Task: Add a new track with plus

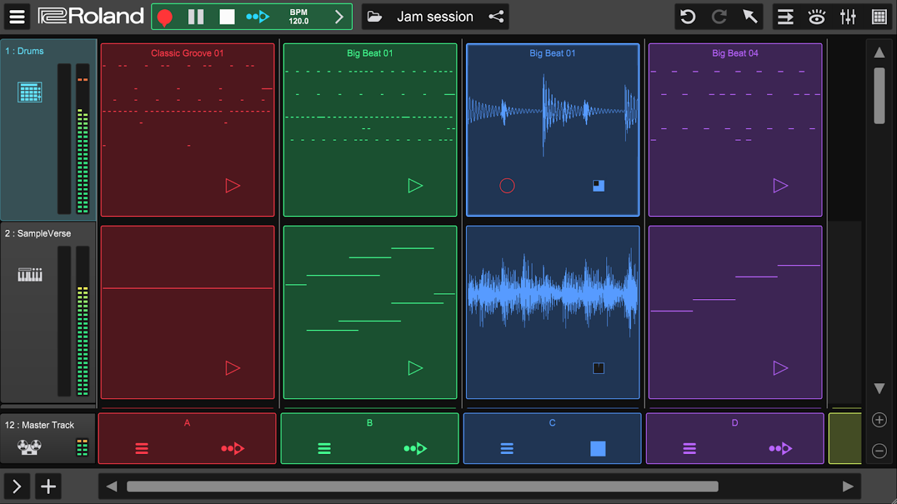Action: (48, 486)
